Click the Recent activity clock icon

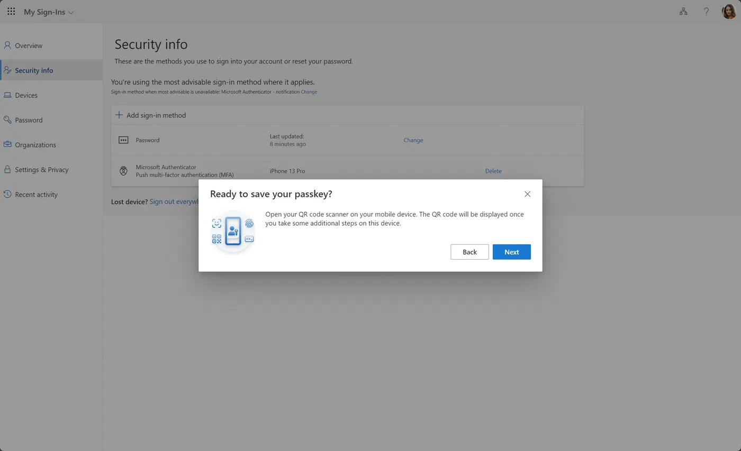click(7, 195)
